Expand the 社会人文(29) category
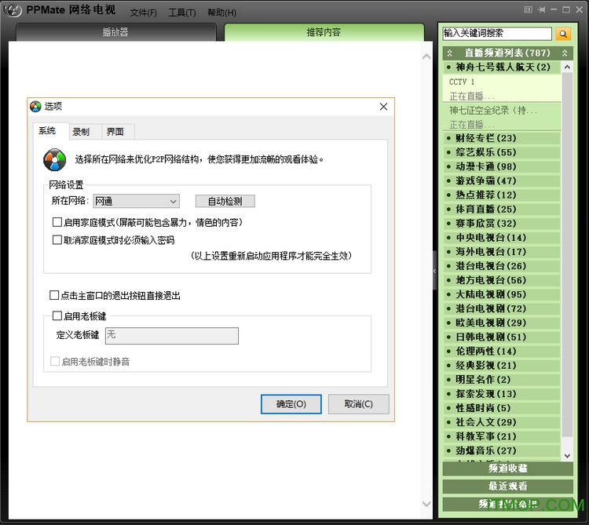The height and width of the screenshot is (525, 589). coord(502,422)
